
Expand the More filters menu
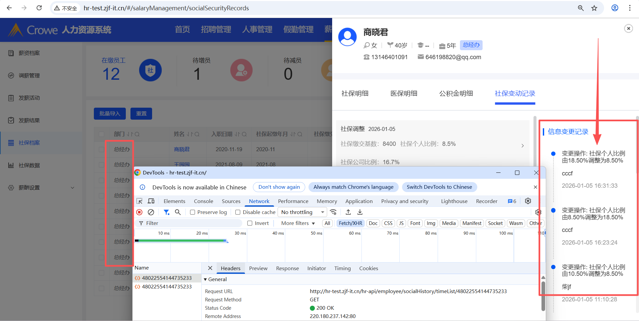click(x=298, y=223)
